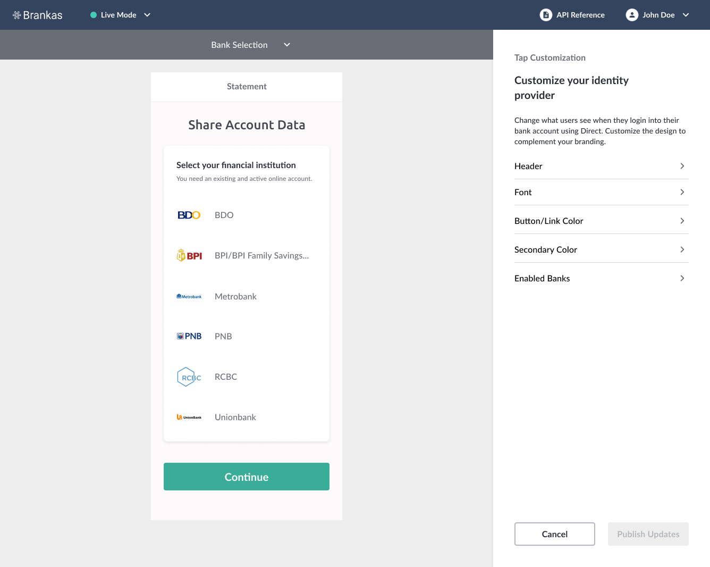Click the Bank Selection chevron arrow
The width and height of the screenshot is (710, 567).
[287, 45]
